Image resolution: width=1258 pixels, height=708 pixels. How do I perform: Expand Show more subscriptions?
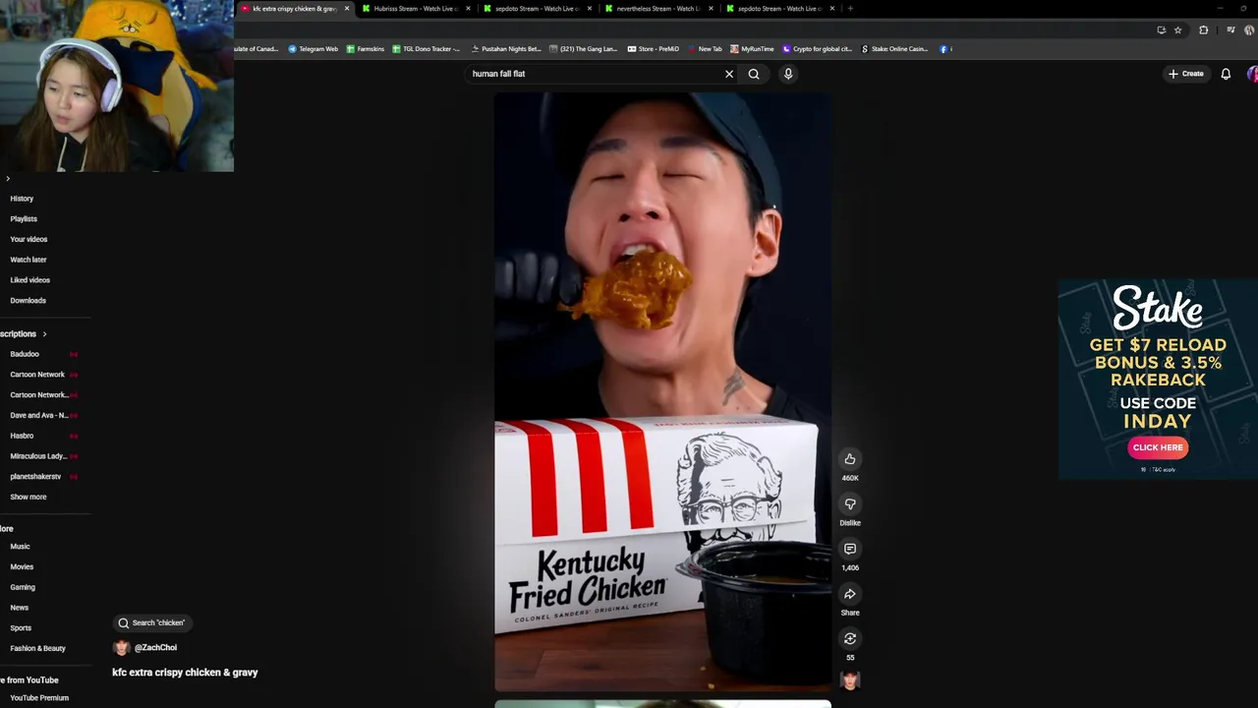[29, 497]
